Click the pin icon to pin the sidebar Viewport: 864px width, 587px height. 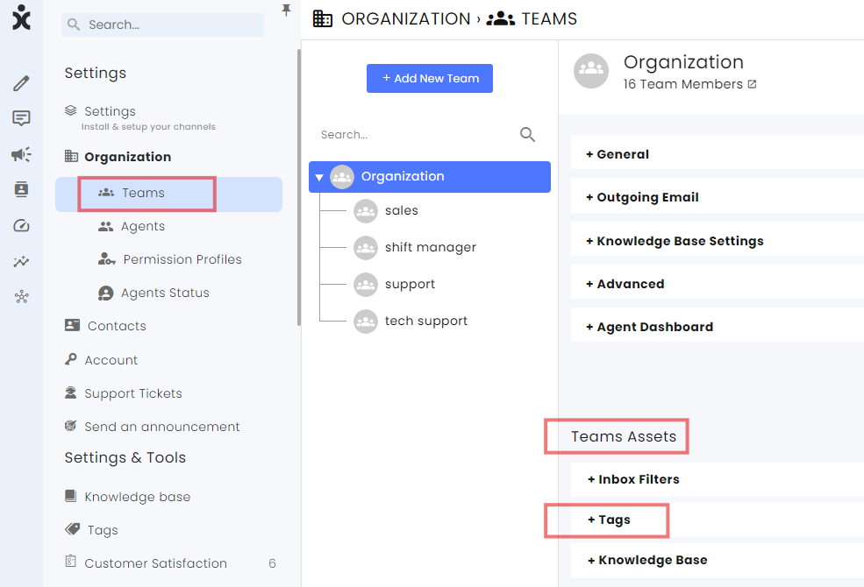click(x=286, y=10)
